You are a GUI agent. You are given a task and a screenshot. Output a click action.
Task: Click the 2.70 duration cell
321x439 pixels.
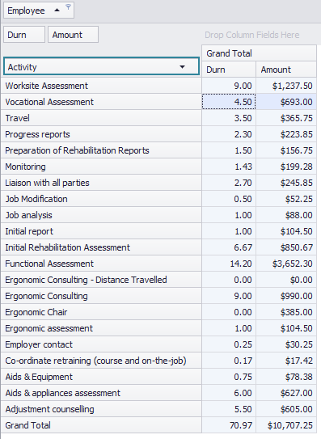point(229,183)
